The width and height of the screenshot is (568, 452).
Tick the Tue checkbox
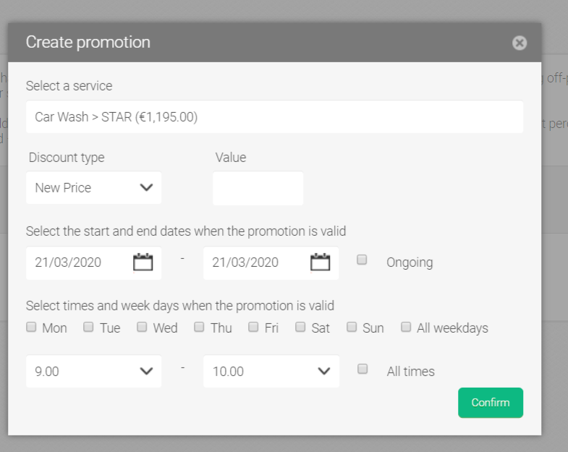pos(88,327)
